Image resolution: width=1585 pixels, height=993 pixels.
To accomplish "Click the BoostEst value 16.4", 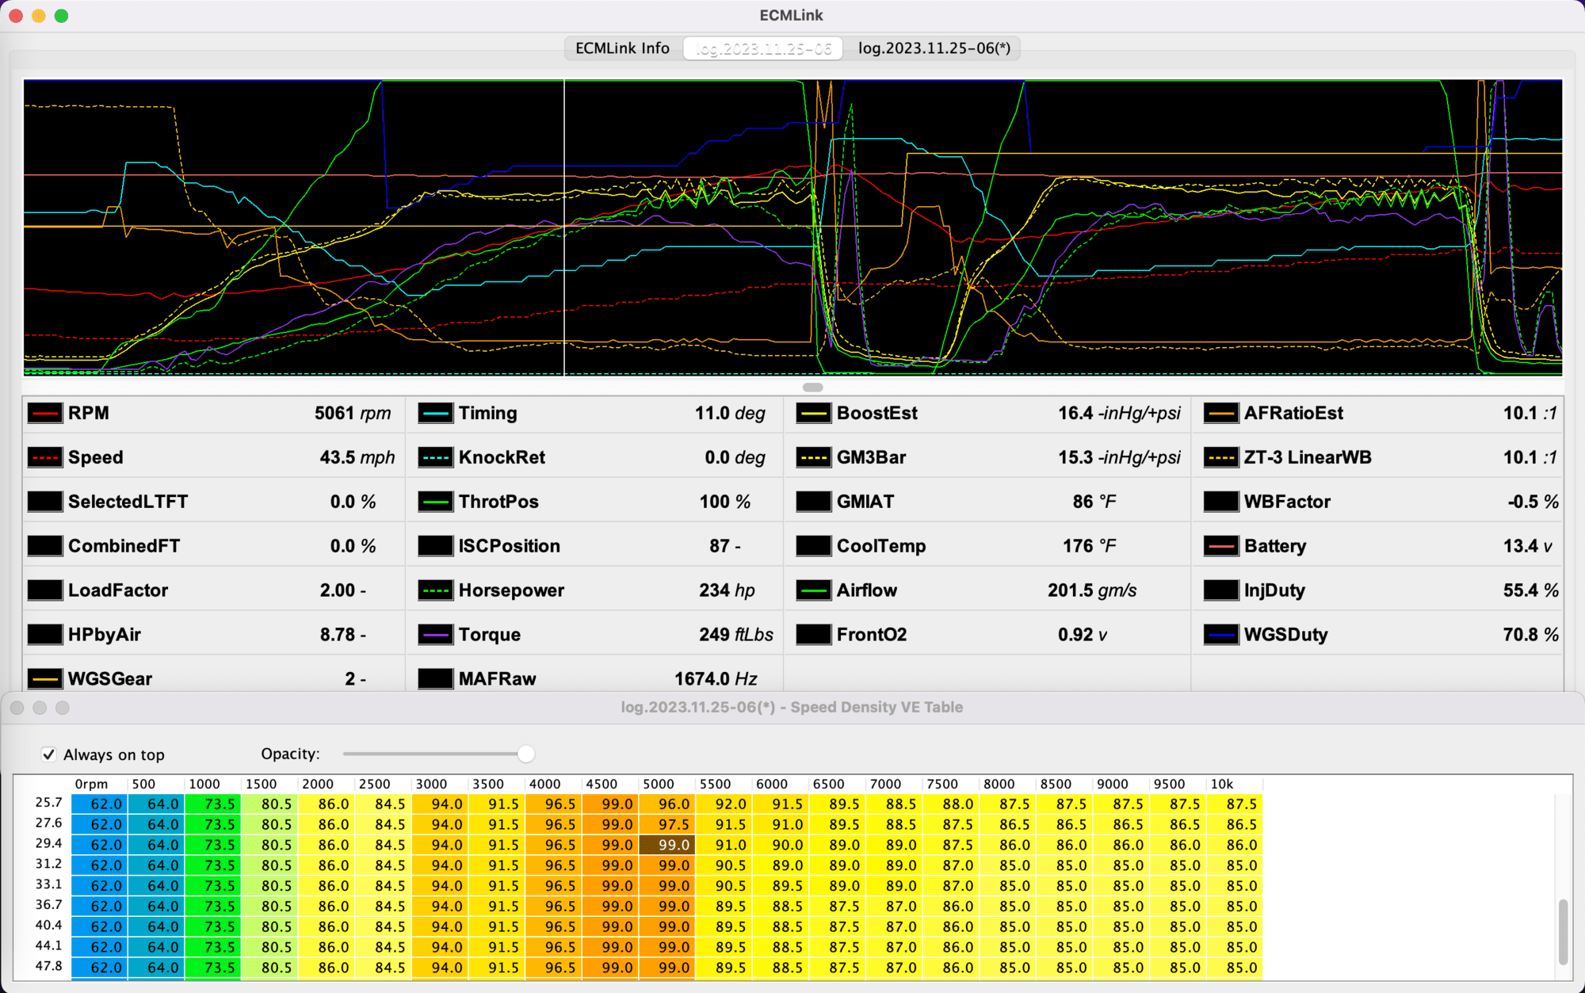I will pyautogui.click(x=1119, y=413).
